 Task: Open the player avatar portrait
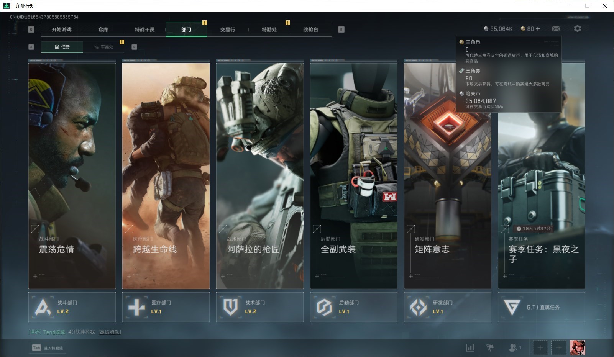[x=577, y=348]
